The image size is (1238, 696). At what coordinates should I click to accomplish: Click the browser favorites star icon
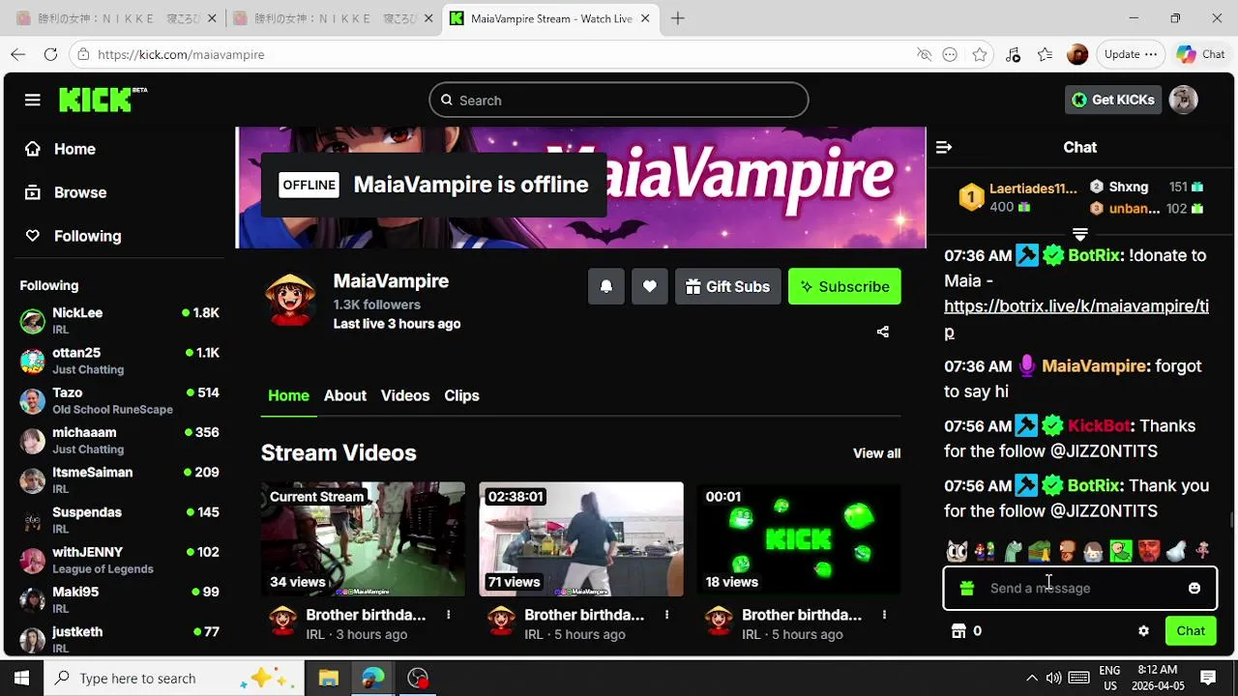tap(980, 54)
